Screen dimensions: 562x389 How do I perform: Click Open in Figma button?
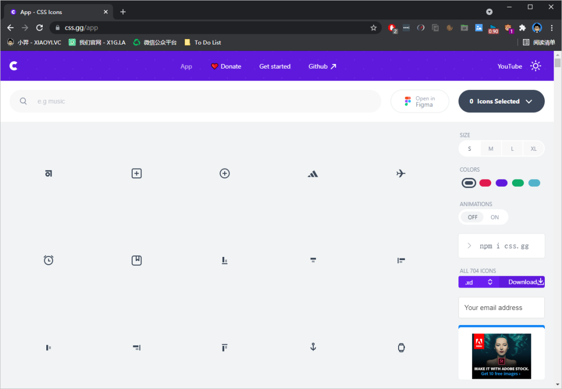(420, 101)
